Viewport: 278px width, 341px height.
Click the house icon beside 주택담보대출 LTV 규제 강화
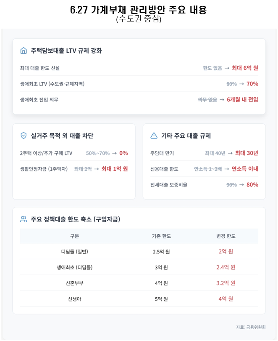[x=24, y=51]
